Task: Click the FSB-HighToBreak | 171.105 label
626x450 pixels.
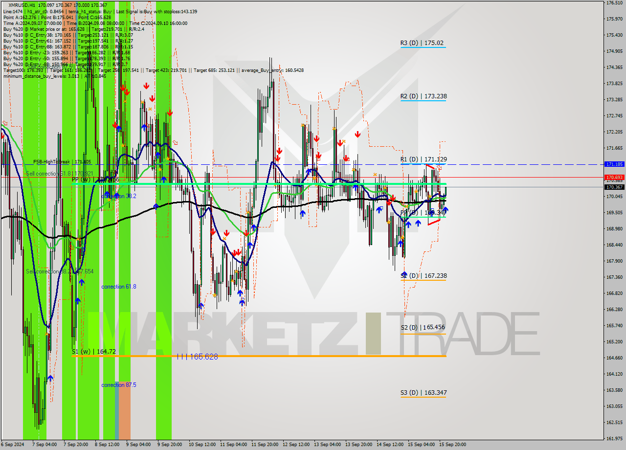Action: pyautogui.click(x=62, y=162)
